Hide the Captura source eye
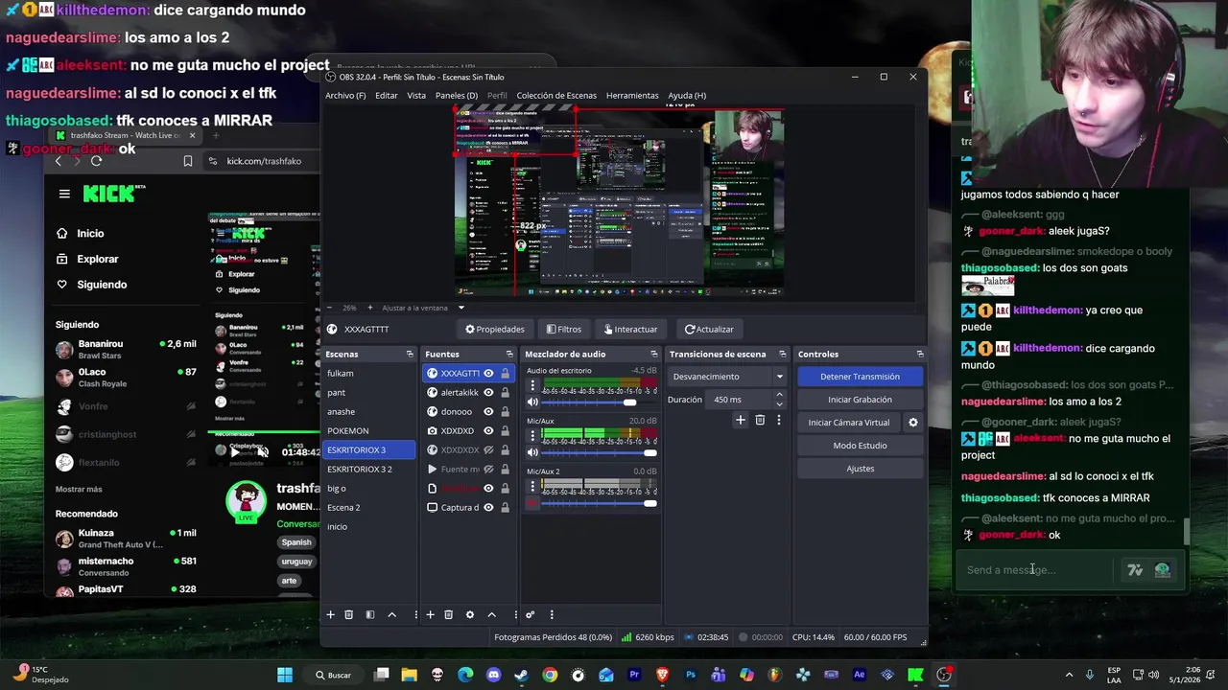 [488, 508]
